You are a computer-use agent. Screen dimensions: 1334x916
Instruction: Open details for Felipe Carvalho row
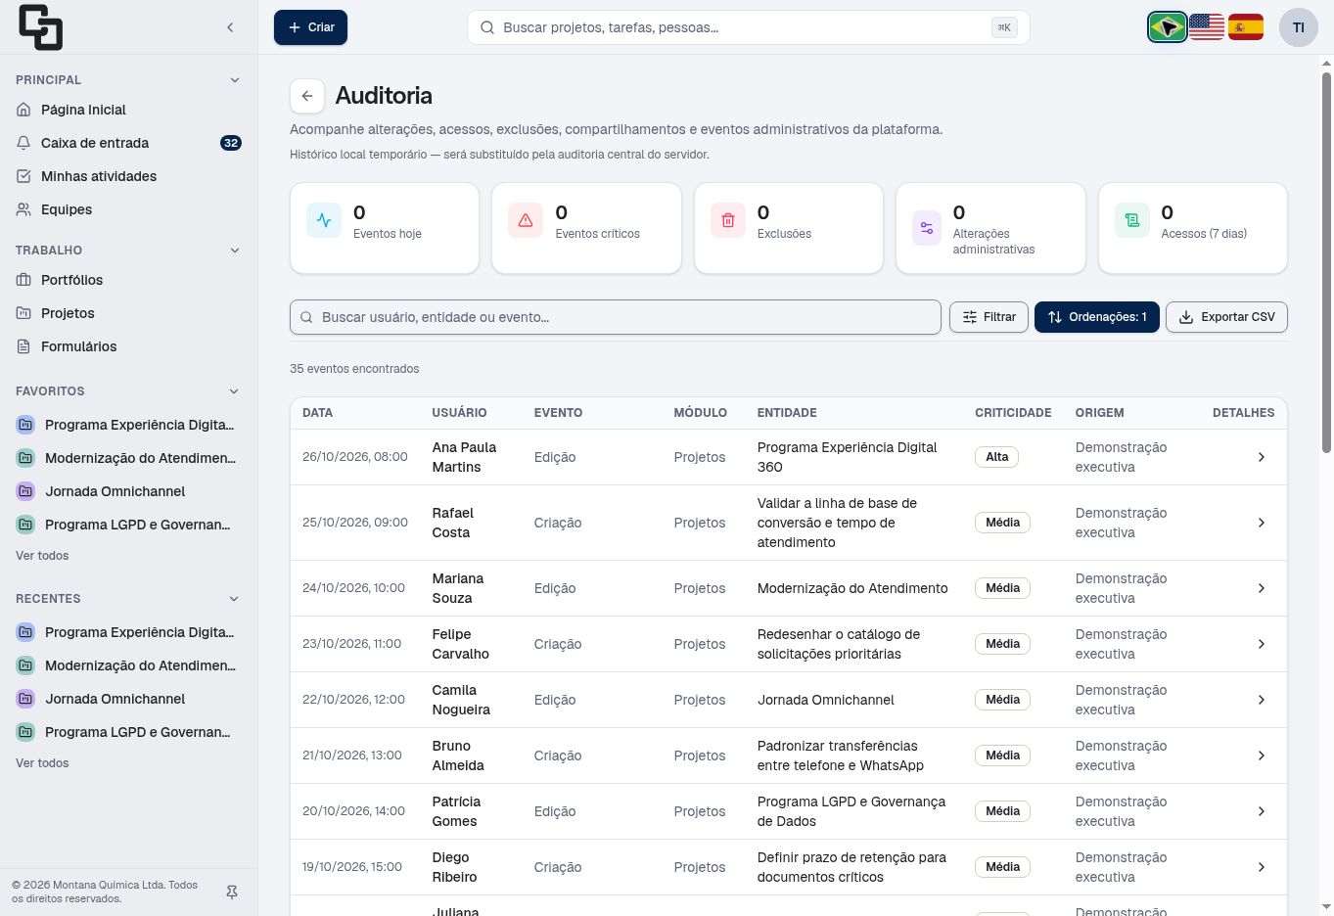tap(1262, 644)
